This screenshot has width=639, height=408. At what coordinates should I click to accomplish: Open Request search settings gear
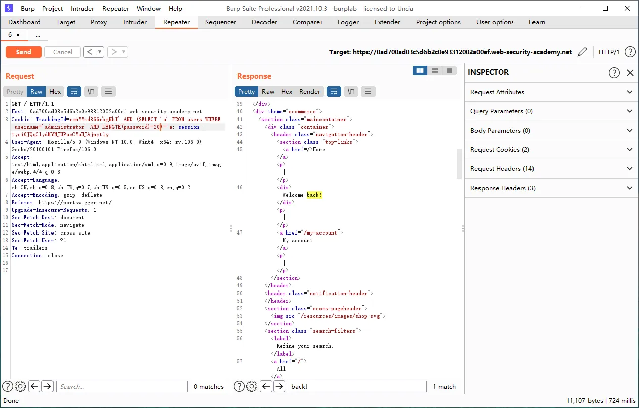pos(20,386)
